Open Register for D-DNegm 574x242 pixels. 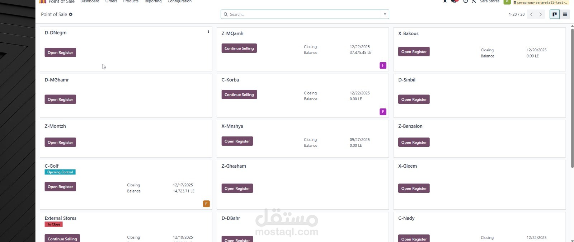[x=60, y=52]
